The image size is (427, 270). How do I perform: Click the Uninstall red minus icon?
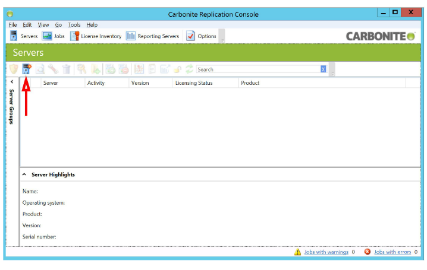coord(124,69)
